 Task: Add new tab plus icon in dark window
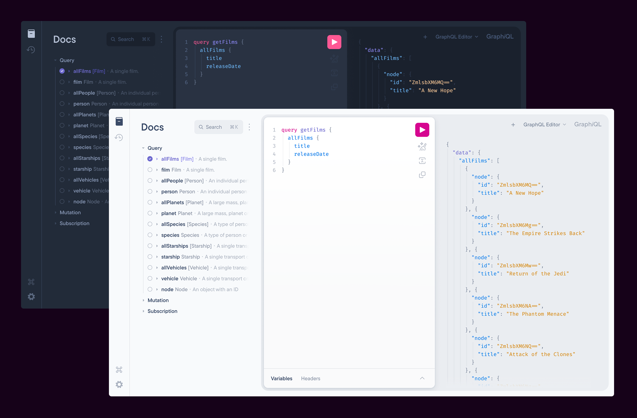coord(425,37)
